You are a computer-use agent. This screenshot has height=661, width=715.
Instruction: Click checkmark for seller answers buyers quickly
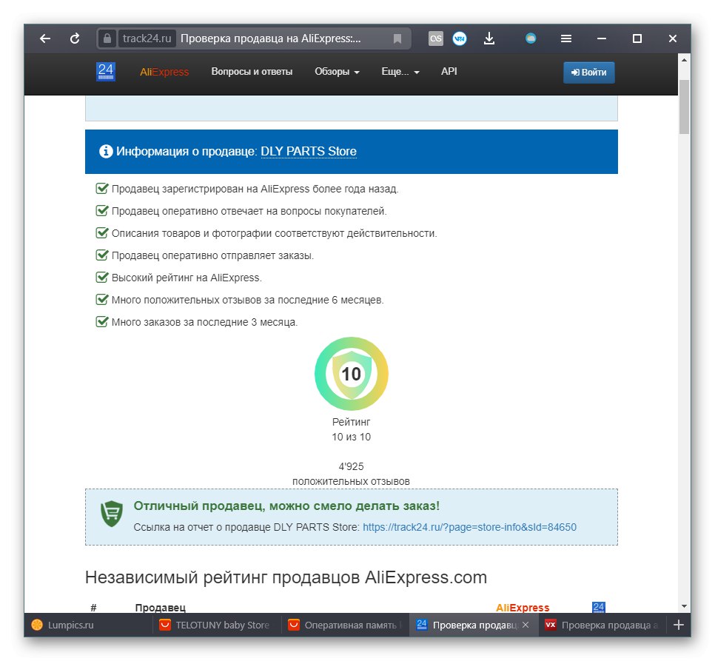click(x=101, y=211)
